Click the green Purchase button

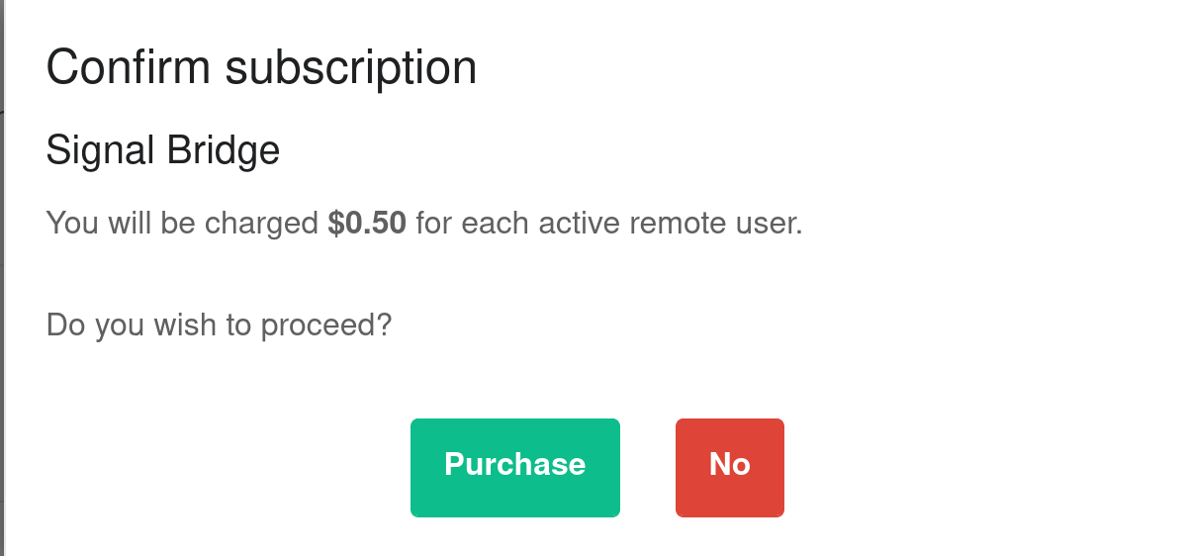point(515,468)
